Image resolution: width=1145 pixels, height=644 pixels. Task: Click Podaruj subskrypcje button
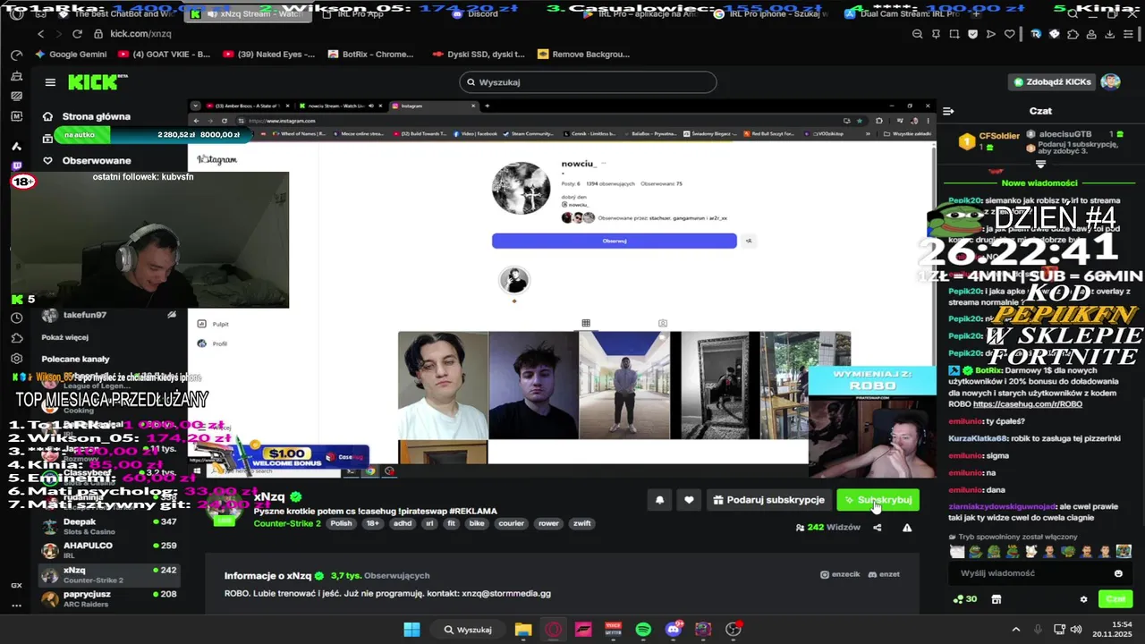[x=769, y=500]
